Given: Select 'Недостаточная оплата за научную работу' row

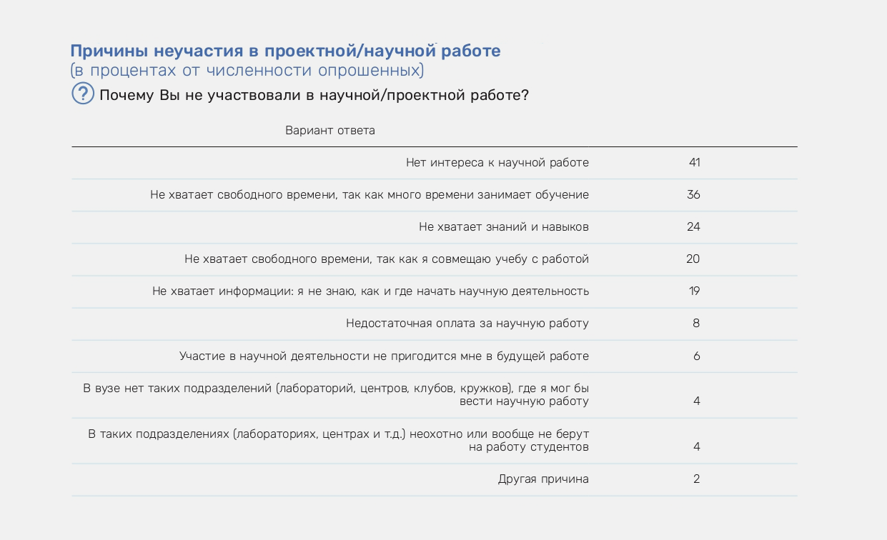Looking at the screenshot, I should [467, 324].
